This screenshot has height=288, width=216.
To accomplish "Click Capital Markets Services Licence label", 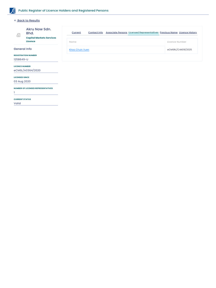I will click(41, 39).
